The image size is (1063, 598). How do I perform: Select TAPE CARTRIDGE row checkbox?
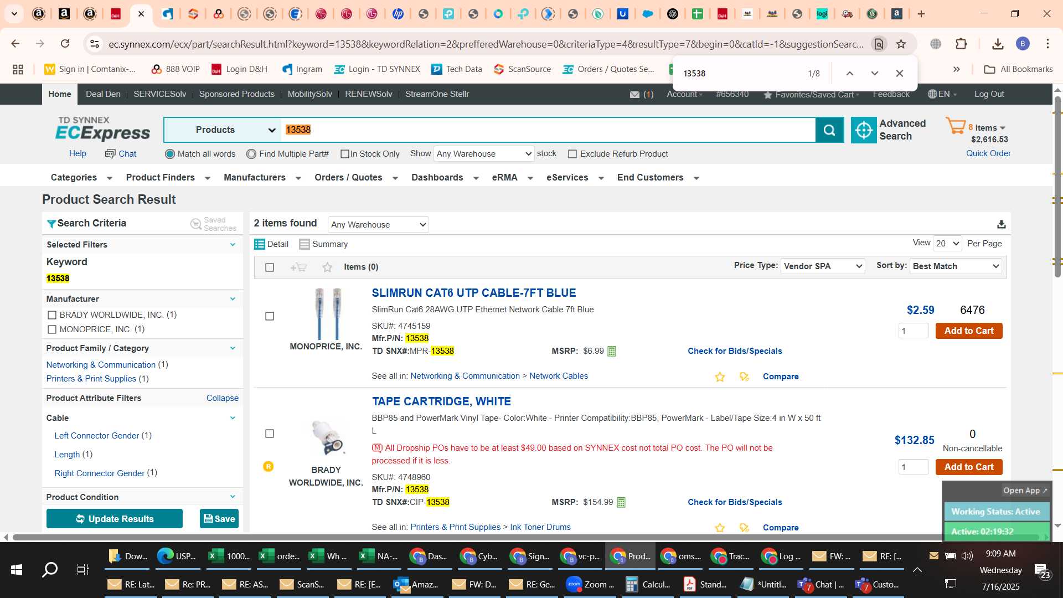pos(270,434)
